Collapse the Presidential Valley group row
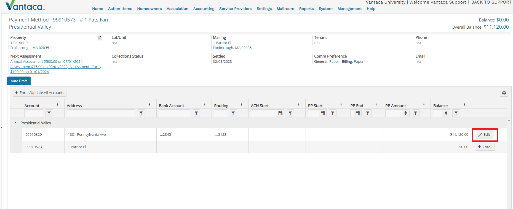This screenshot has width=513, height=209. [15, 123]
